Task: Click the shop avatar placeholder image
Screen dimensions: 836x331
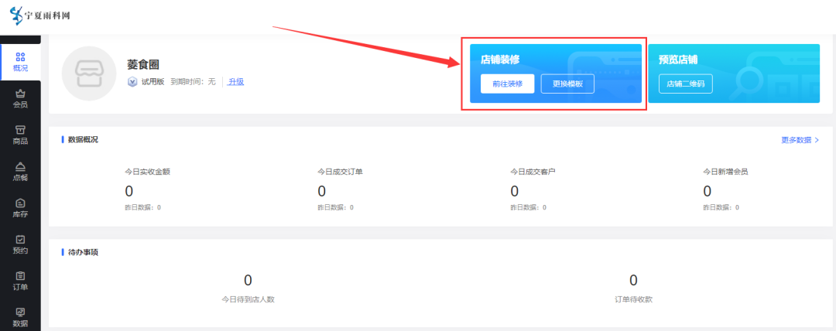Action: (x=89, y=73)
